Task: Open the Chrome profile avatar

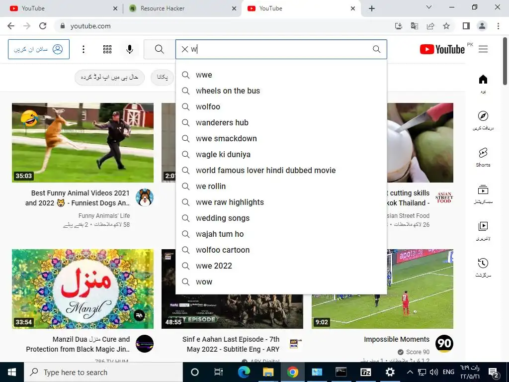Action: tap(482, 26)
